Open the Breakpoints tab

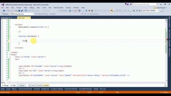(x=45, y=89)
